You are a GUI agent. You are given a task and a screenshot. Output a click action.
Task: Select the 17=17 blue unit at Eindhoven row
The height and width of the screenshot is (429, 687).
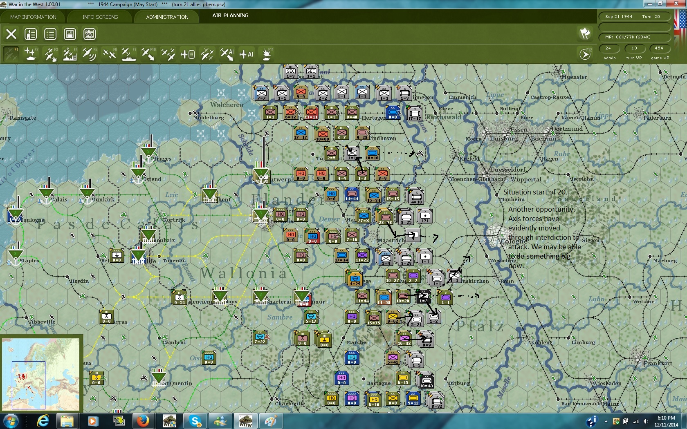point(301,133)
